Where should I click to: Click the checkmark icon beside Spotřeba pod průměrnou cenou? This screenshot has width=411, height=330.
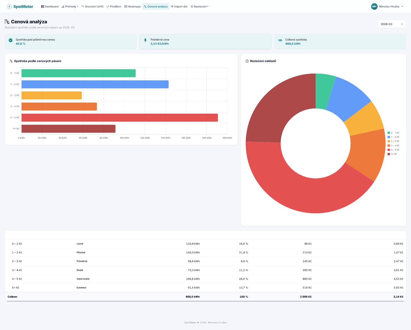point(11,40)
